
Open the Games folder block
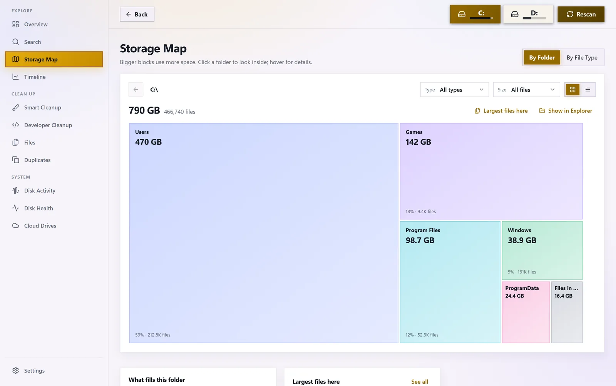491,171
